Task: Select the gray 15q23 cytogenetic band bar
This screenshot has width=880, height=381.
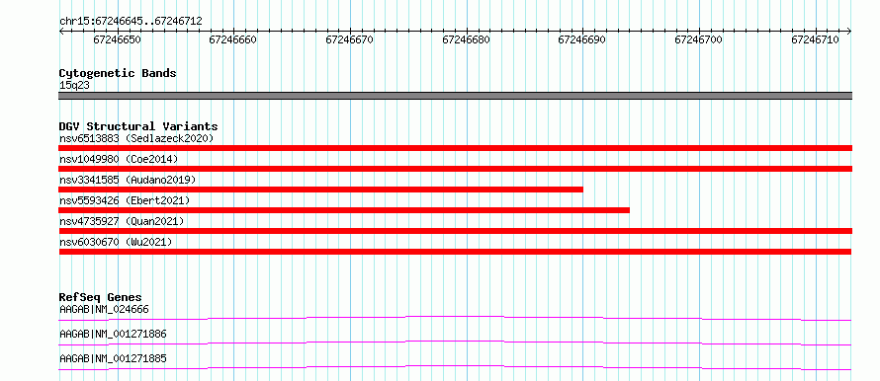Action: click(456, 96)
